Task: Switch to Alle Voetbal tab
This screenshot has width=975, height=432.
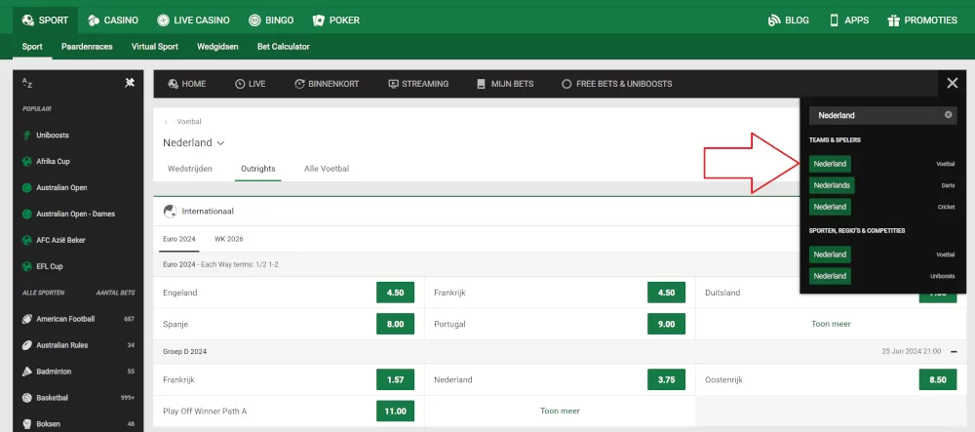Action: (x=327, y=169)
